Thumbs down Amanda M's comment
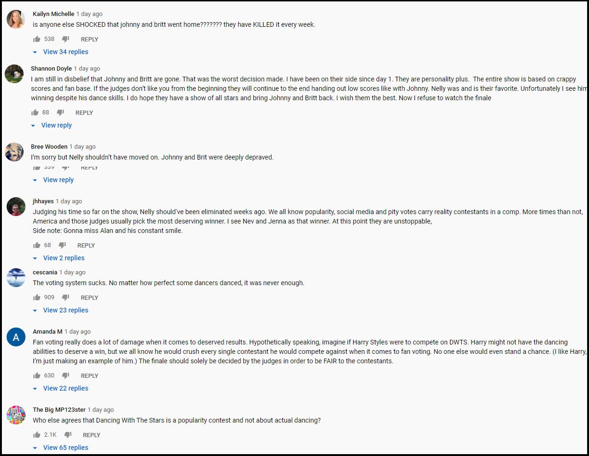This screenshot has width=589, height=456. click(x=66, y=376)
